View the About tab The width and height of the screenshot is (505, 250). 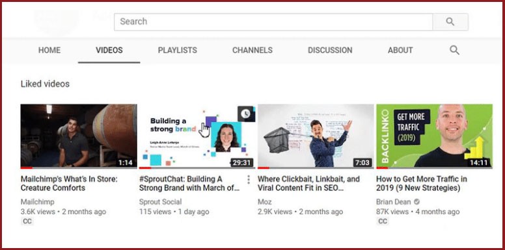point(400,50)
